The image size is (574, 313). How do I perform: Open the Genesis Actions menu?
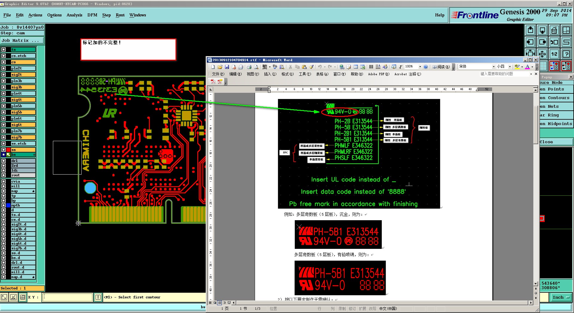tap(35, 15)
